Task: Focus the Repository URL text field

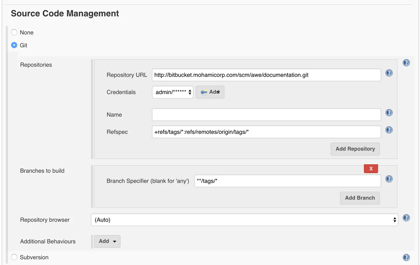Action: point(266,75)
